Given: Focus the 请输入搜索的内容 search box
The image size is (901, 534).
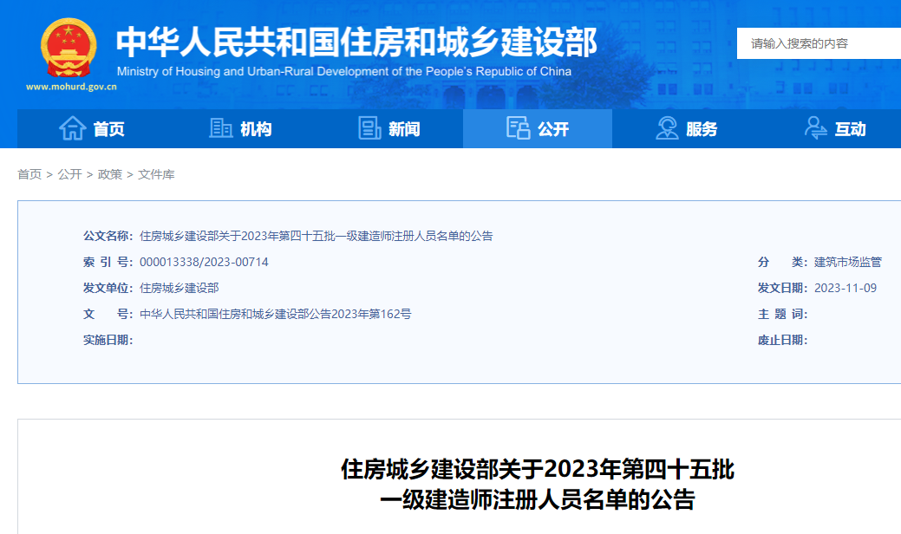Looking at the screenshot, I should click(x=819, y=43).
